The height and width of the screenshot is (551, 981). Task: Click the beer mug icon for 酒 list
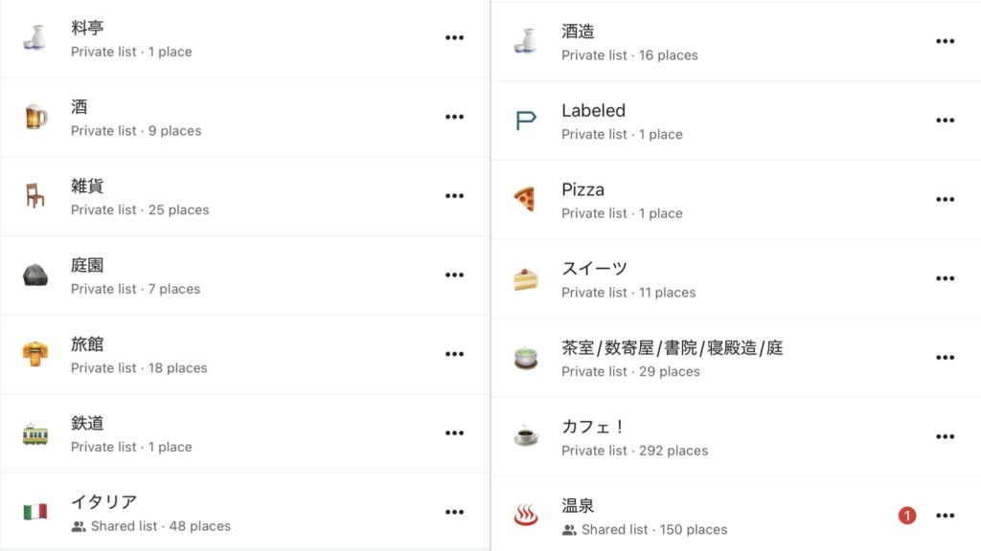click(x=35, y=117)
